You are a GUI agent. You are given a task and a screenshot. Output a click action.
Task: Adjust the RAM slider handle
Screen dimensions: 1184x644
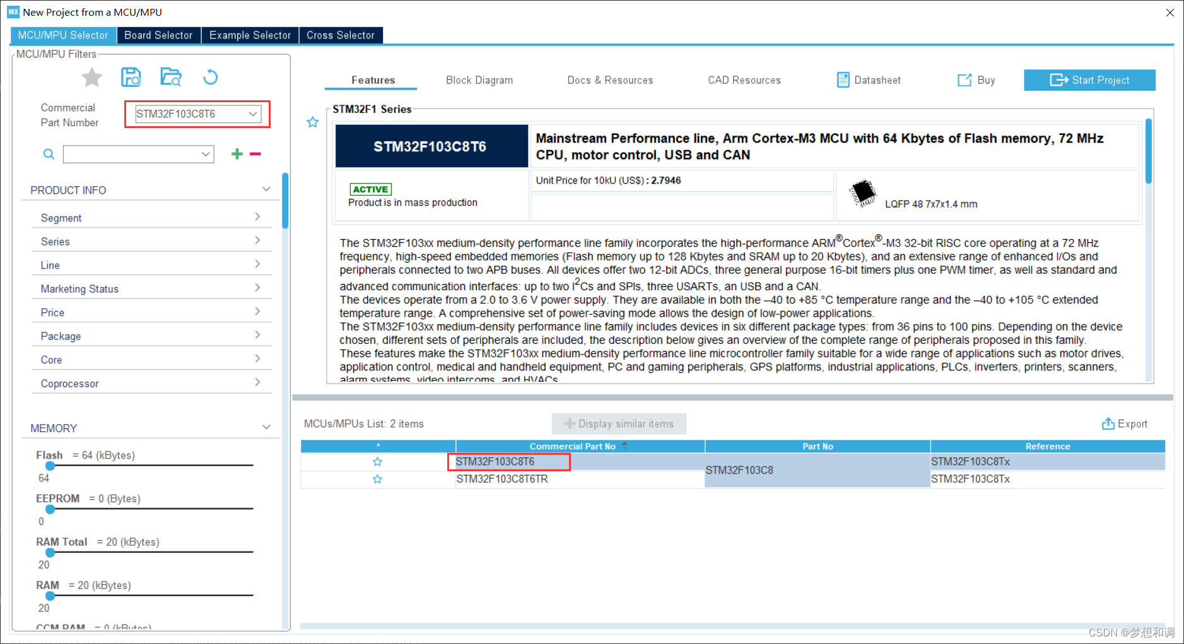click(50, 596)
